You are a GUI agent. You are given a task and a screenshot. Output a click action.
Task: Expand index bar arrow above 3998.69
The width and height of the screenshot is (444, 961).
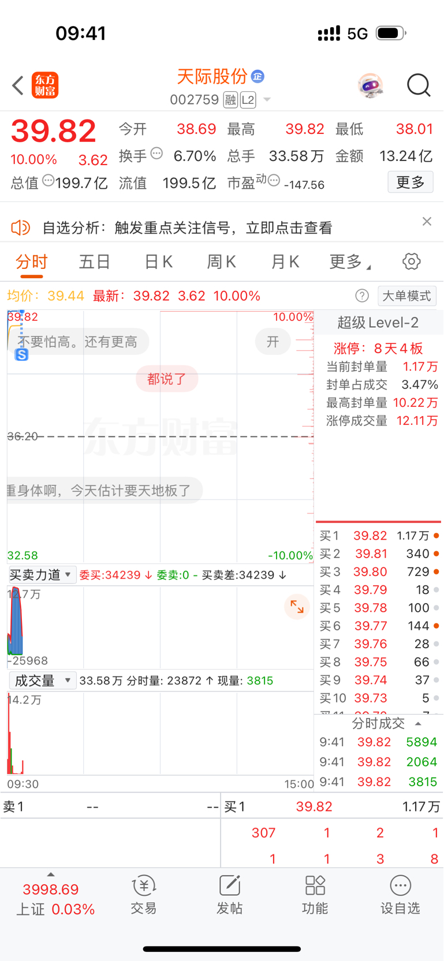click(51, 874)
